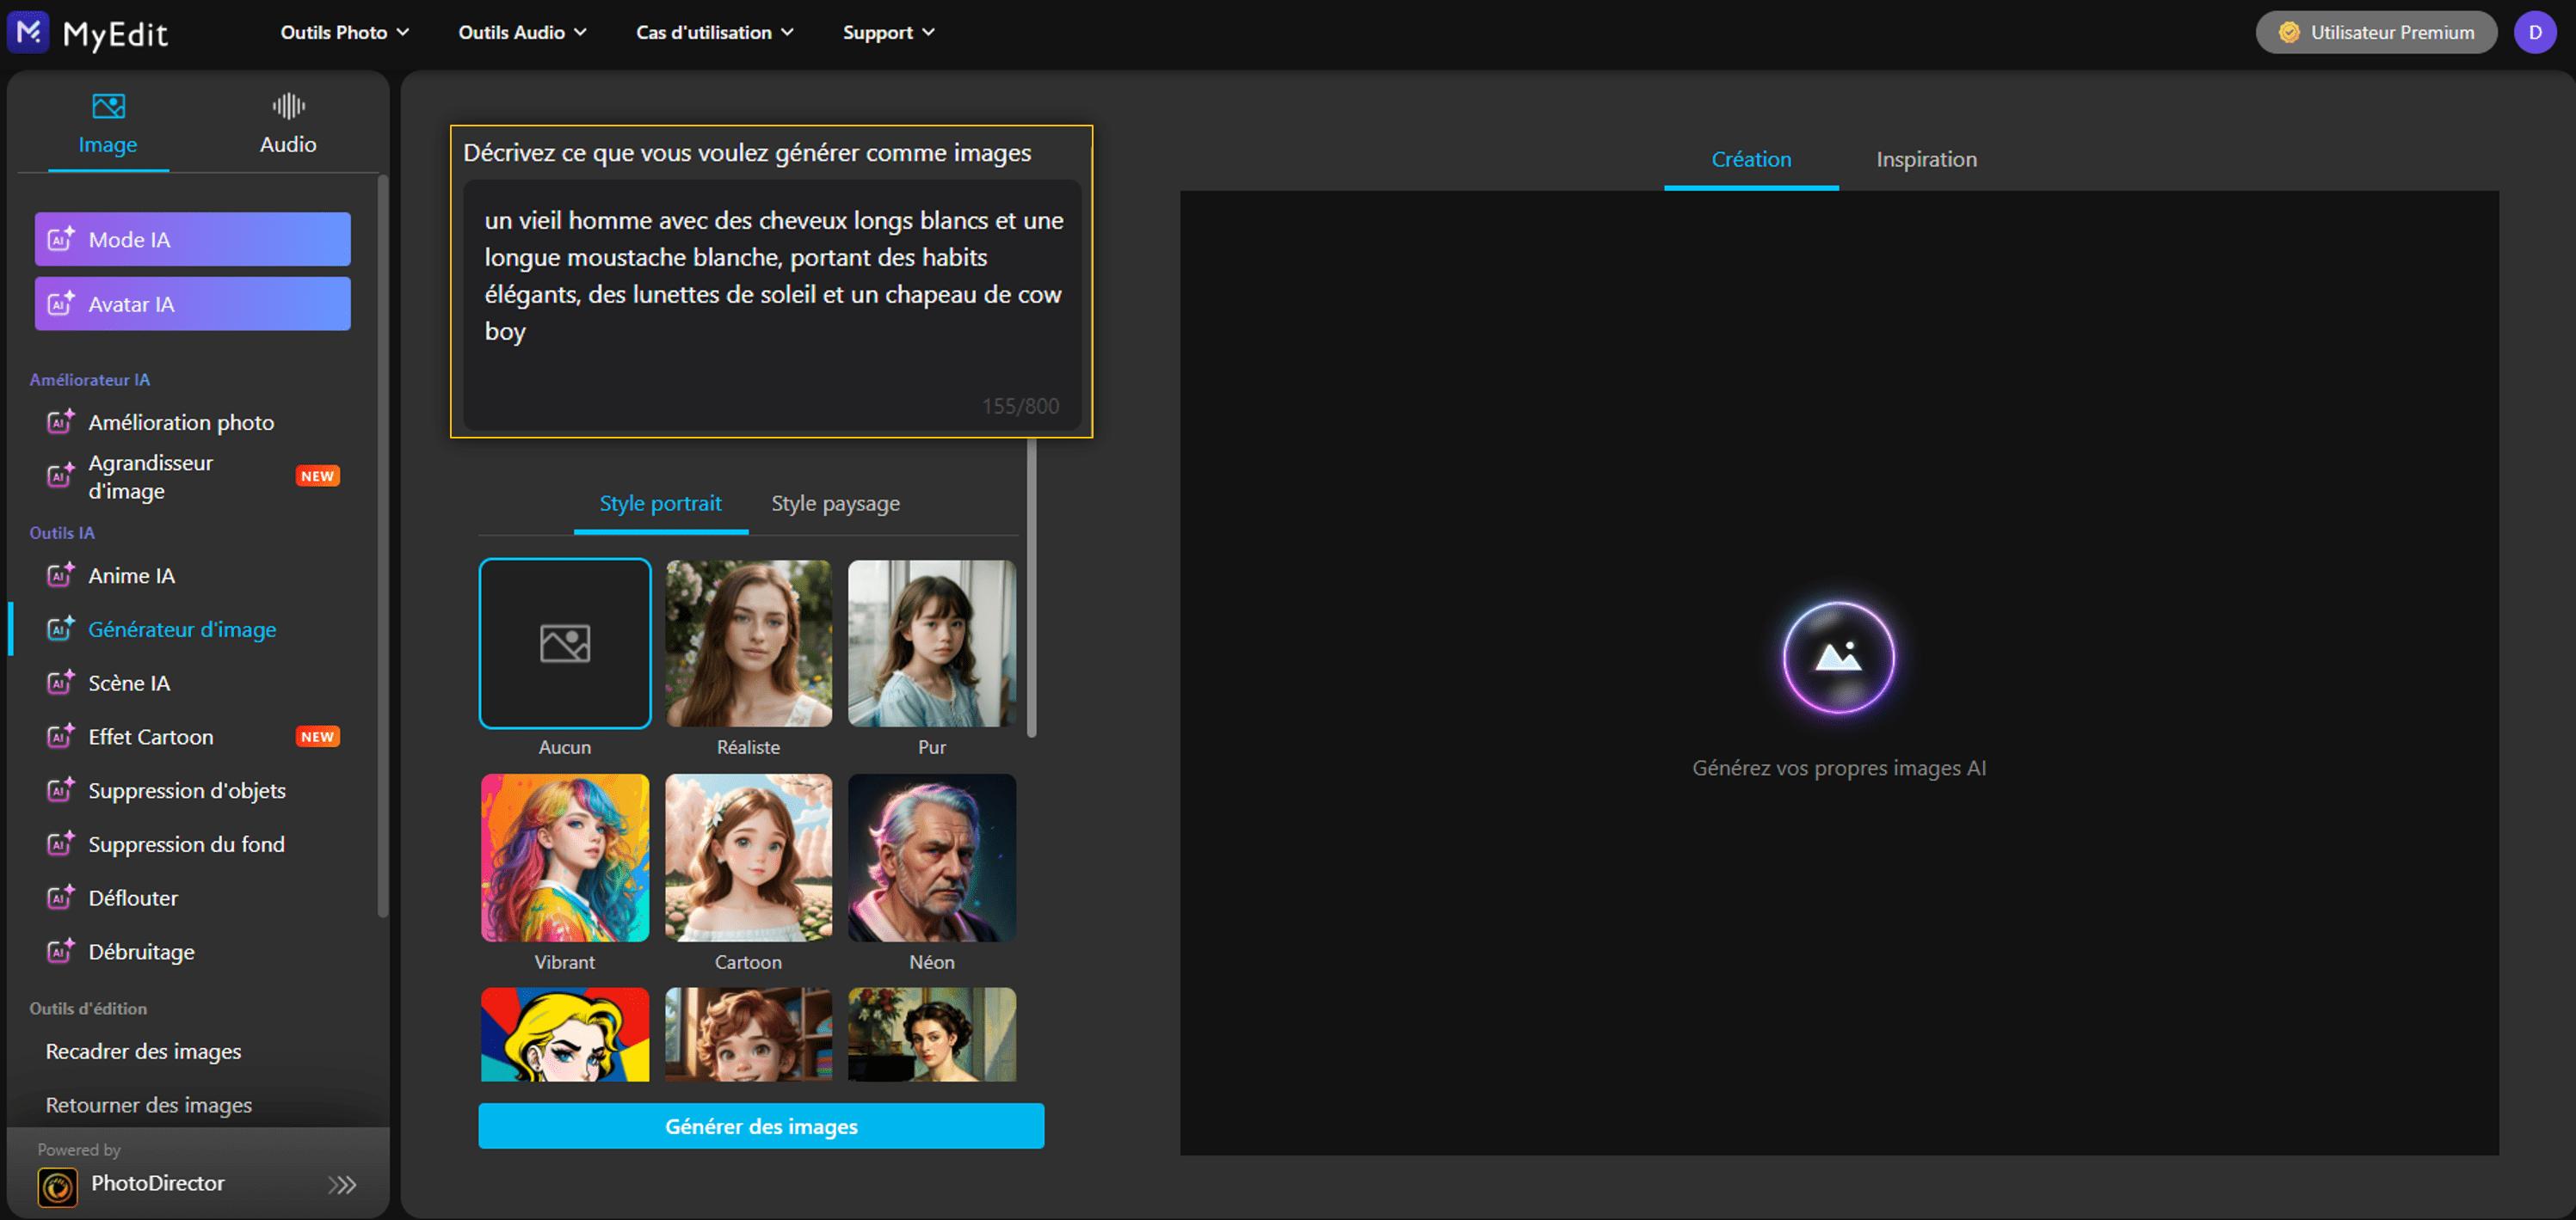Select the Déflouter tool
This screenshot has height=1220, width=2576.
[x=133, y=898]
